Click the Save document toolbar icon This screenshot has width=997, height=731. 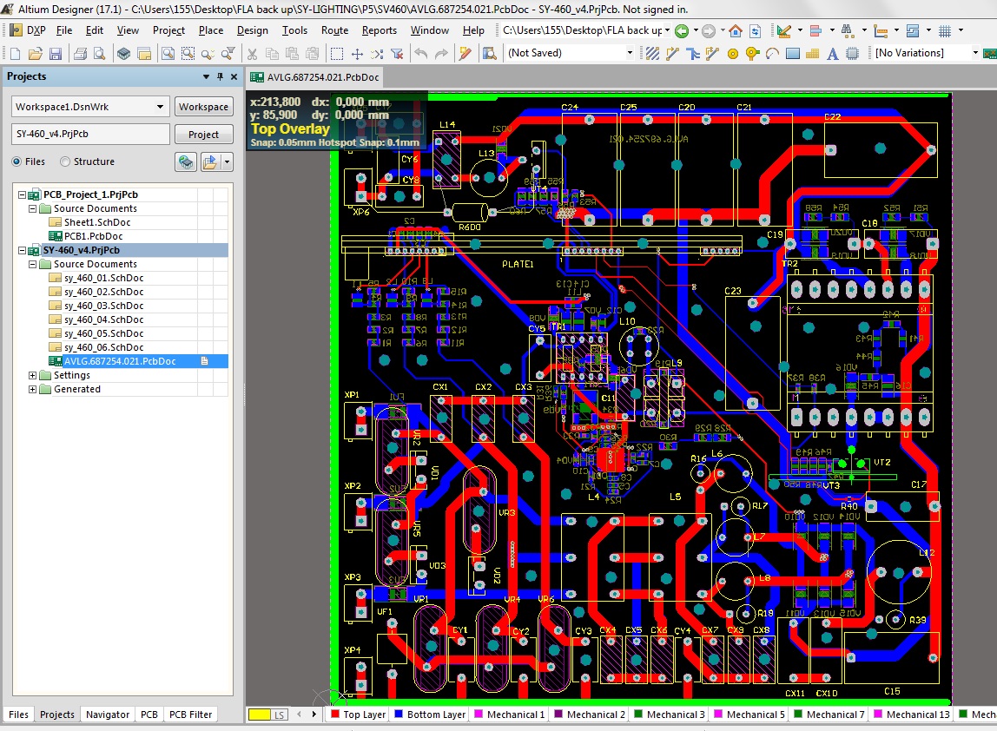56,54
